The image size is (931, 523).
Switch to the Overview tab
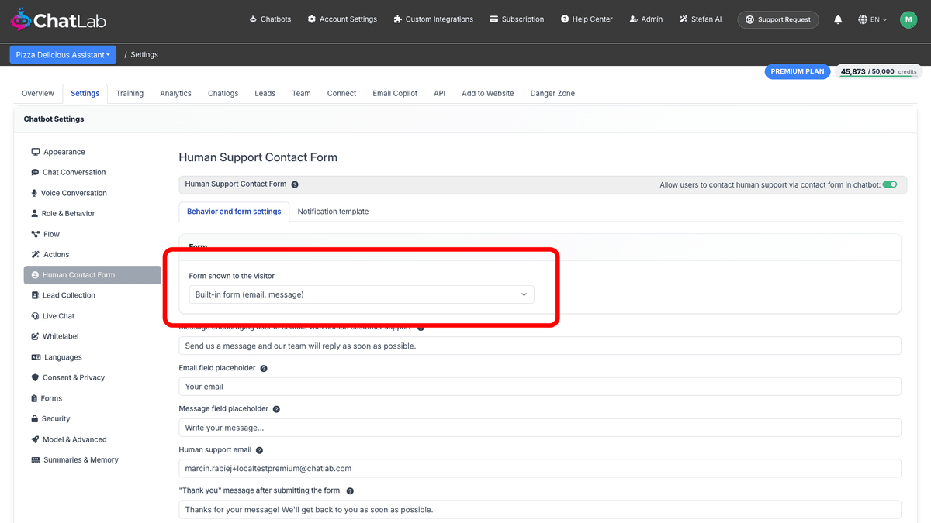[38, 93]
